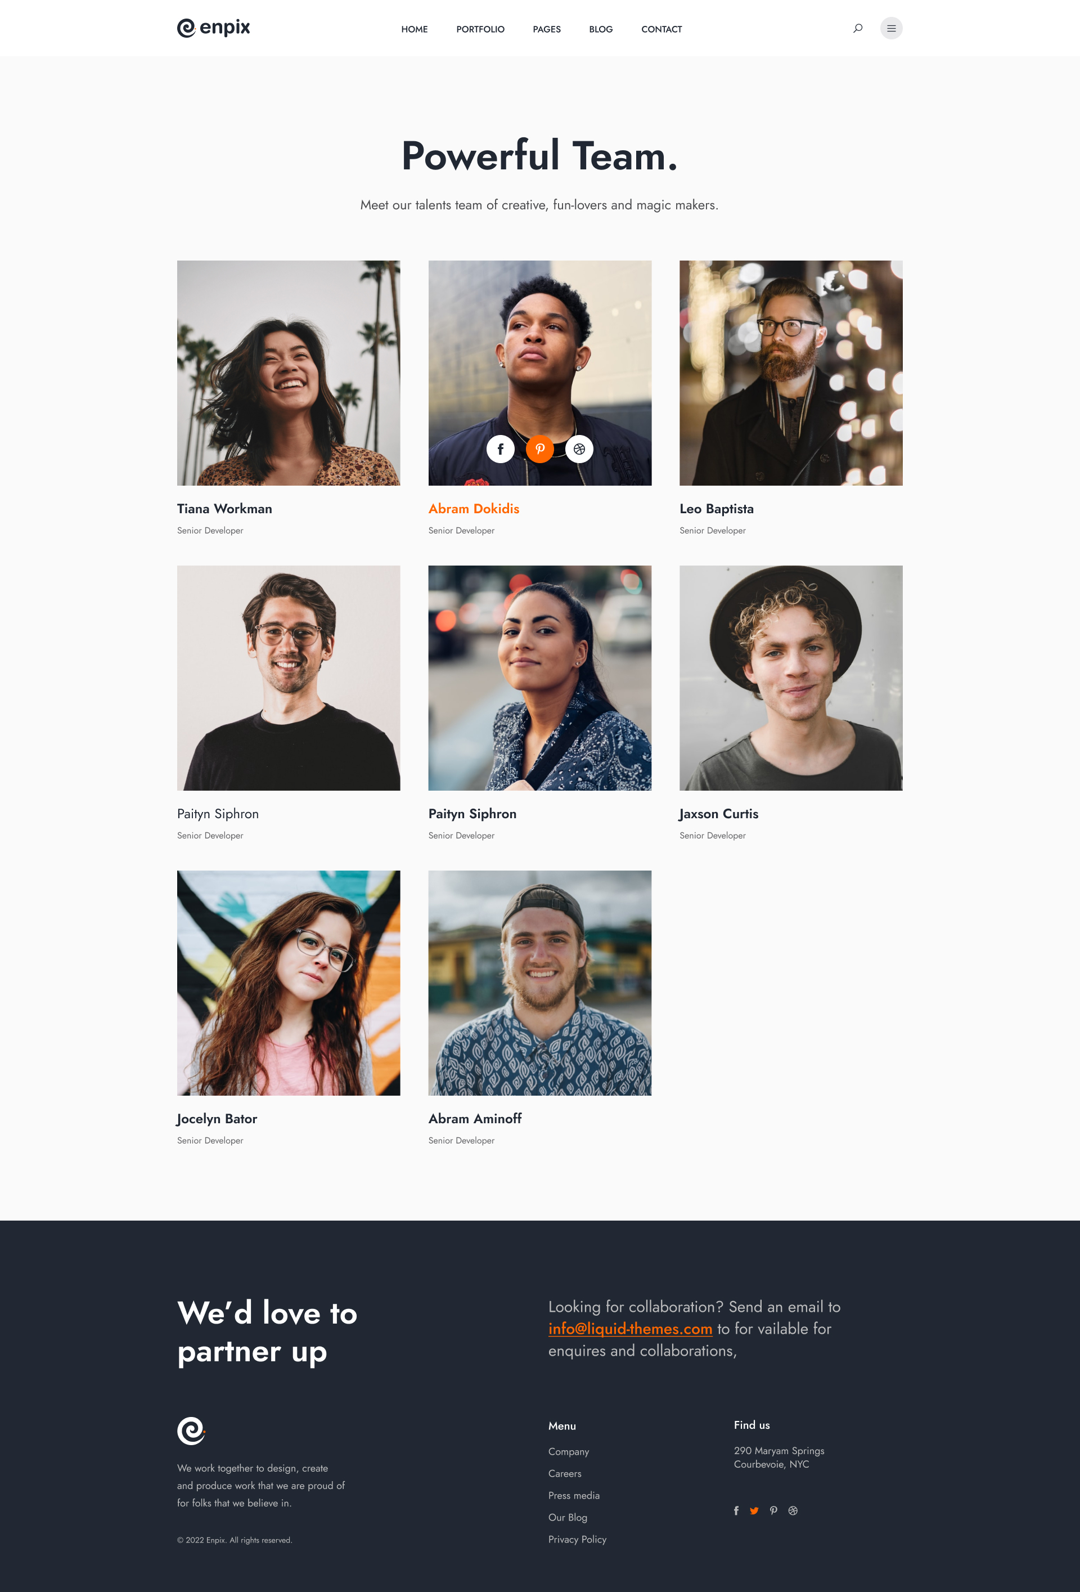Open the Privacy Policy footer link

click(x=577, y=1539)
